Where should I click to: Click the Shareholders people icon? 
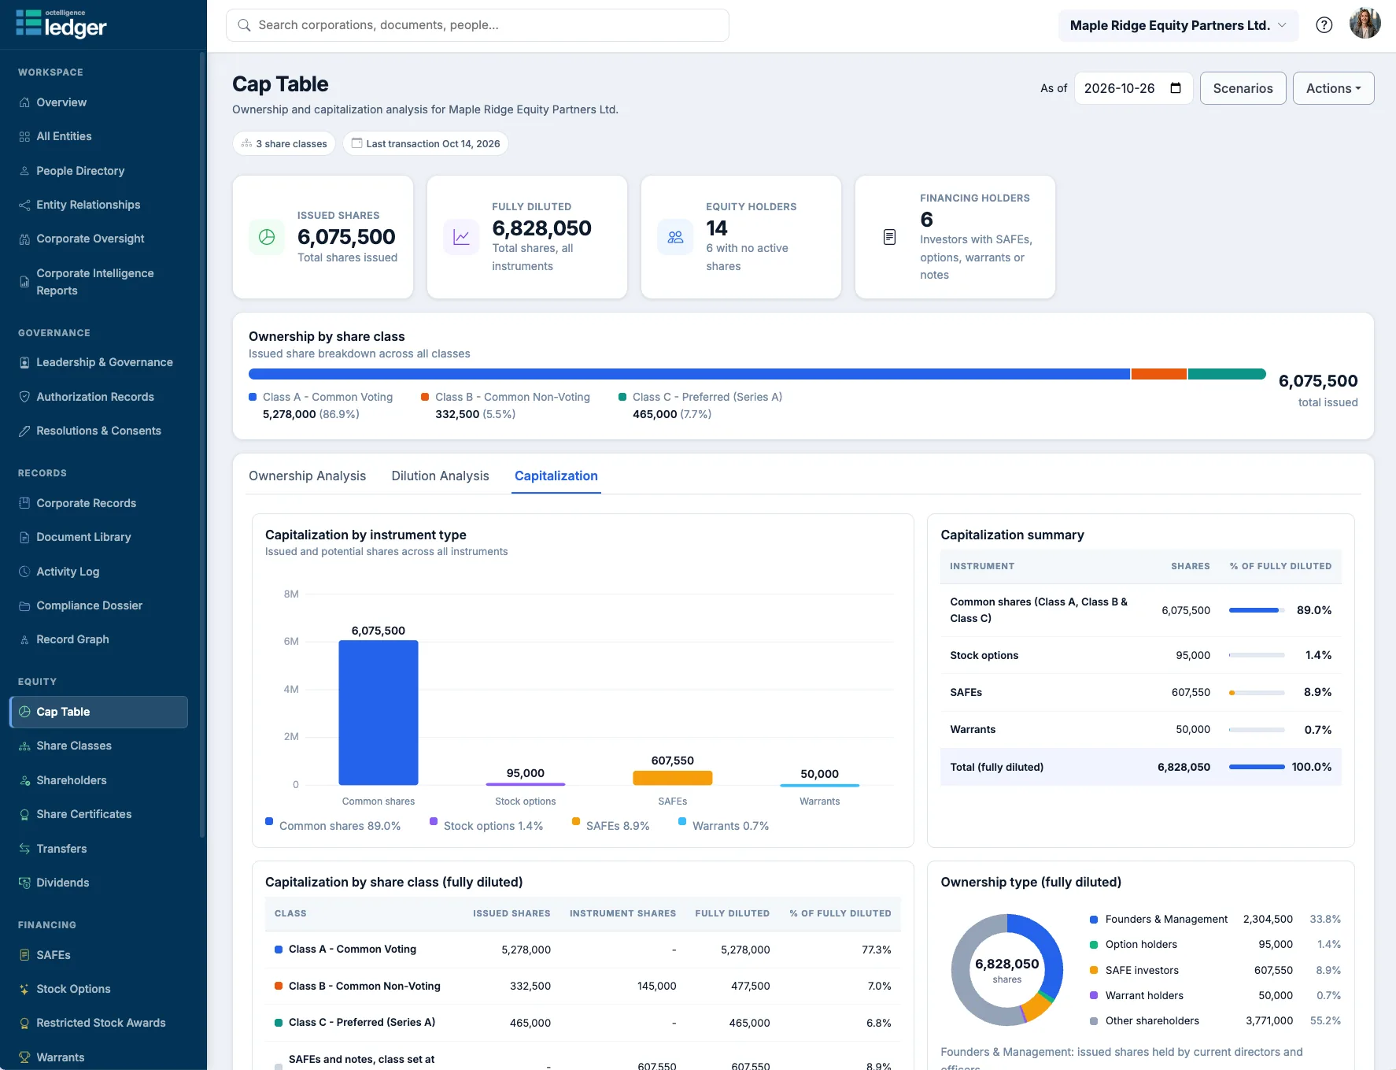tap(24, 780)
